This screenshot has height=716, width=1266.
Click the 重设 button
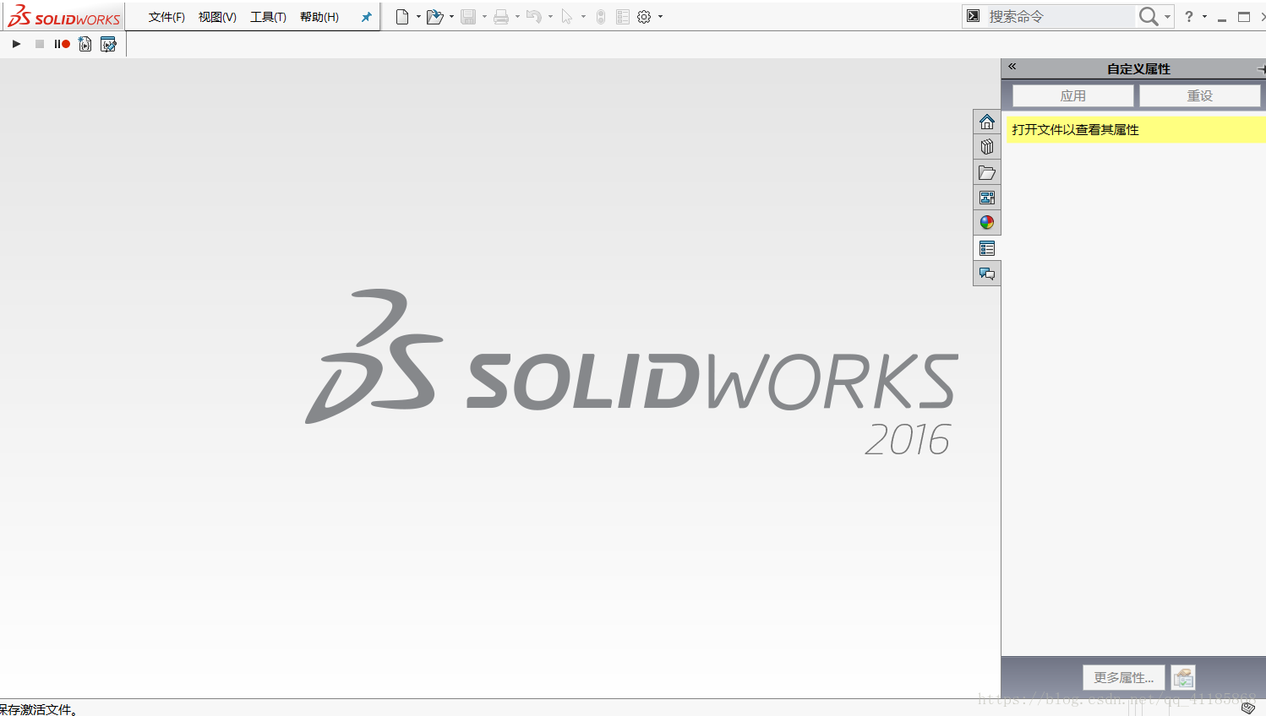[x=1200, y=95]
